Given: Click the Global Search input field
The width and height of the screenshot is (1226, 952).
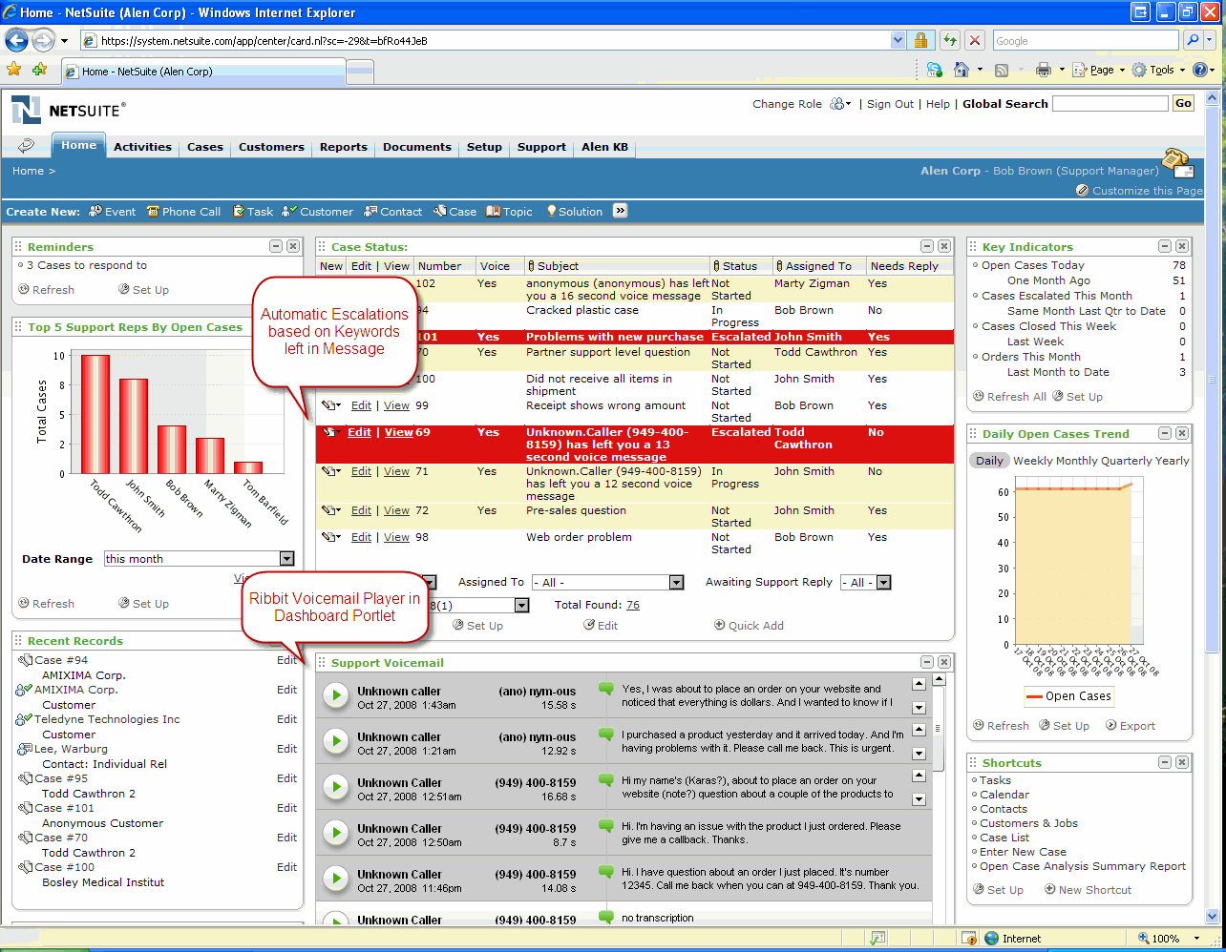Looking at the screenshot, I should [1110, 103].
